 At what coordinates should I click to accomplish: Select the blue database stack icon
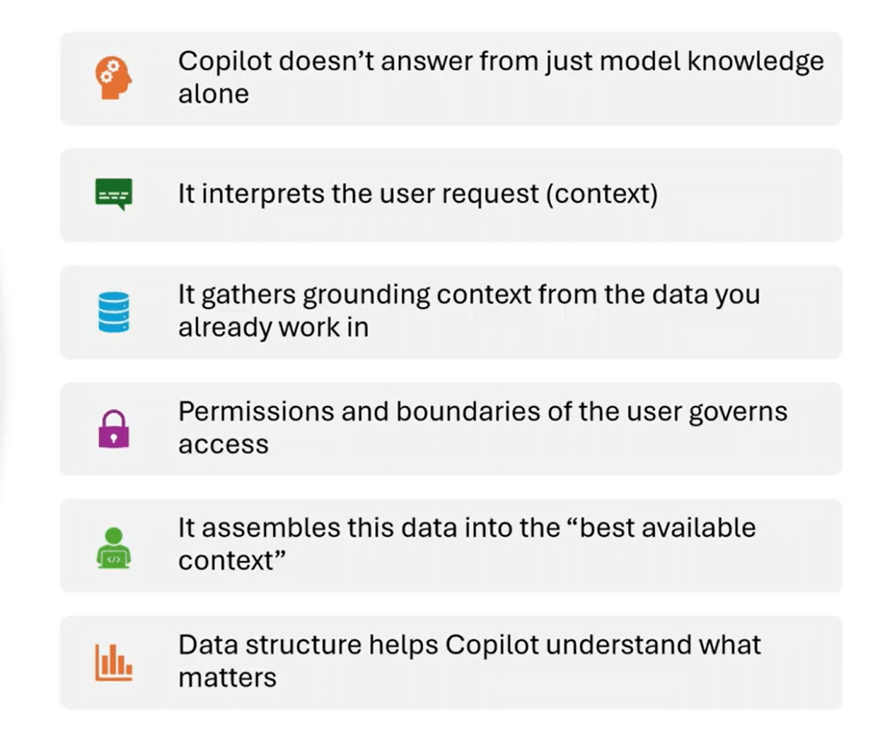click(114, 312)
